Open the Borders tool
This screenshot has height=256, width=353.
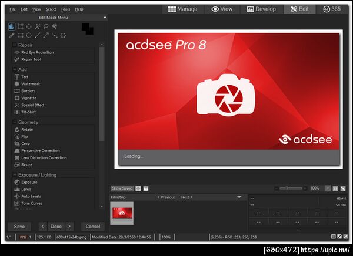tap(25, 91)
